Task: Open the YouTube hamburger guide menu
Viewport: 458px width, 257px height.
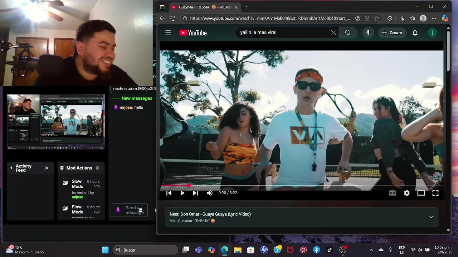Action: click(168, 32)
